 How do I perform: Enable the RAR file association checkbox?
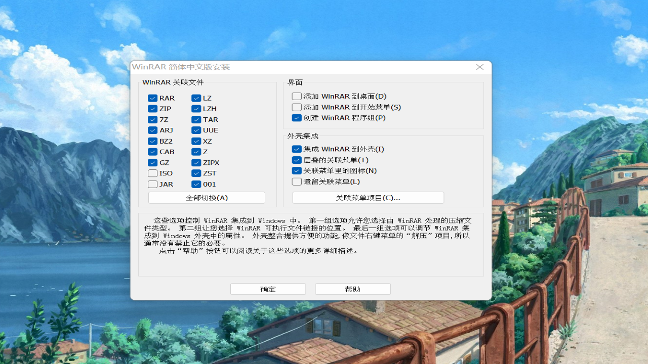[152, 98]
